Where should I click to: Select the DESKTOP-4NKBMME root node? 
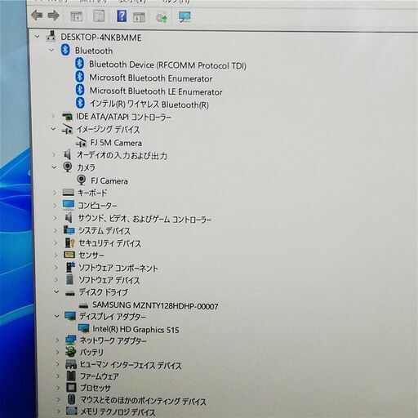click(101, 38)
